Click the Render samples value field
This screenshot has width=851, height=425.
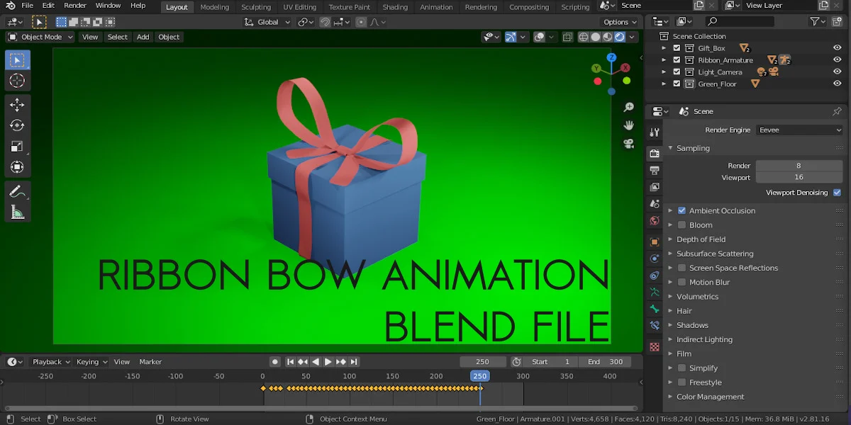799,166
